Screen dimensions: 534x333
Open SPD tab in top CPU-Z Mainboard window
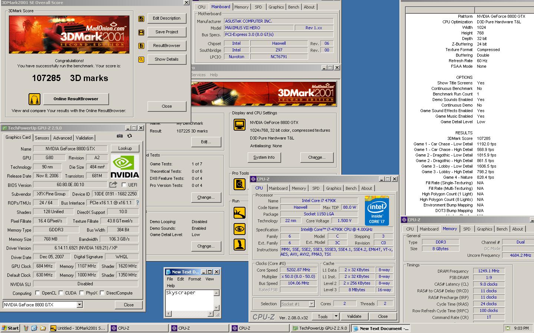[258, 7]
